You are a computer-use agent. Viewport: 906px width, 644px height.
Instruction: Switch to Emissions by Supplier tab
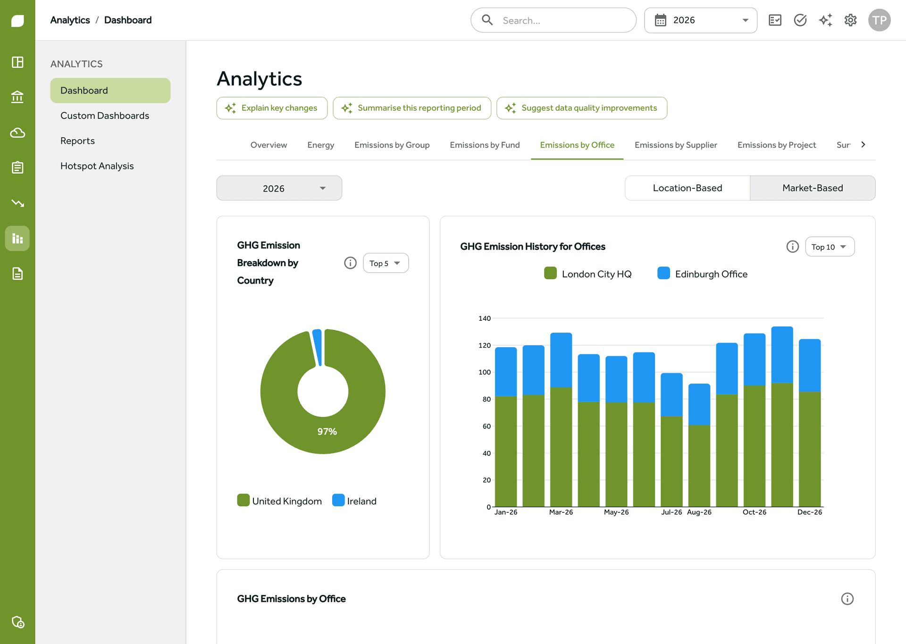tap(676, 145)
